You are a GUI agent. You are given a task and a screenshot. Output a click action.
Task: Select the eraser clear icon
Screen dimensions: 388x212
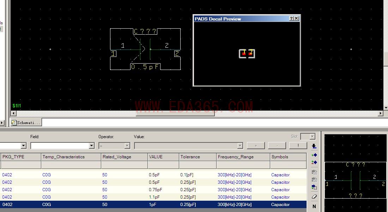314,196
